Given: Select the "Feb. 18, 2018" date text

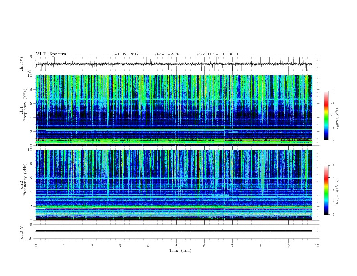Looking at the screenshot, I should tap(126, 54).
